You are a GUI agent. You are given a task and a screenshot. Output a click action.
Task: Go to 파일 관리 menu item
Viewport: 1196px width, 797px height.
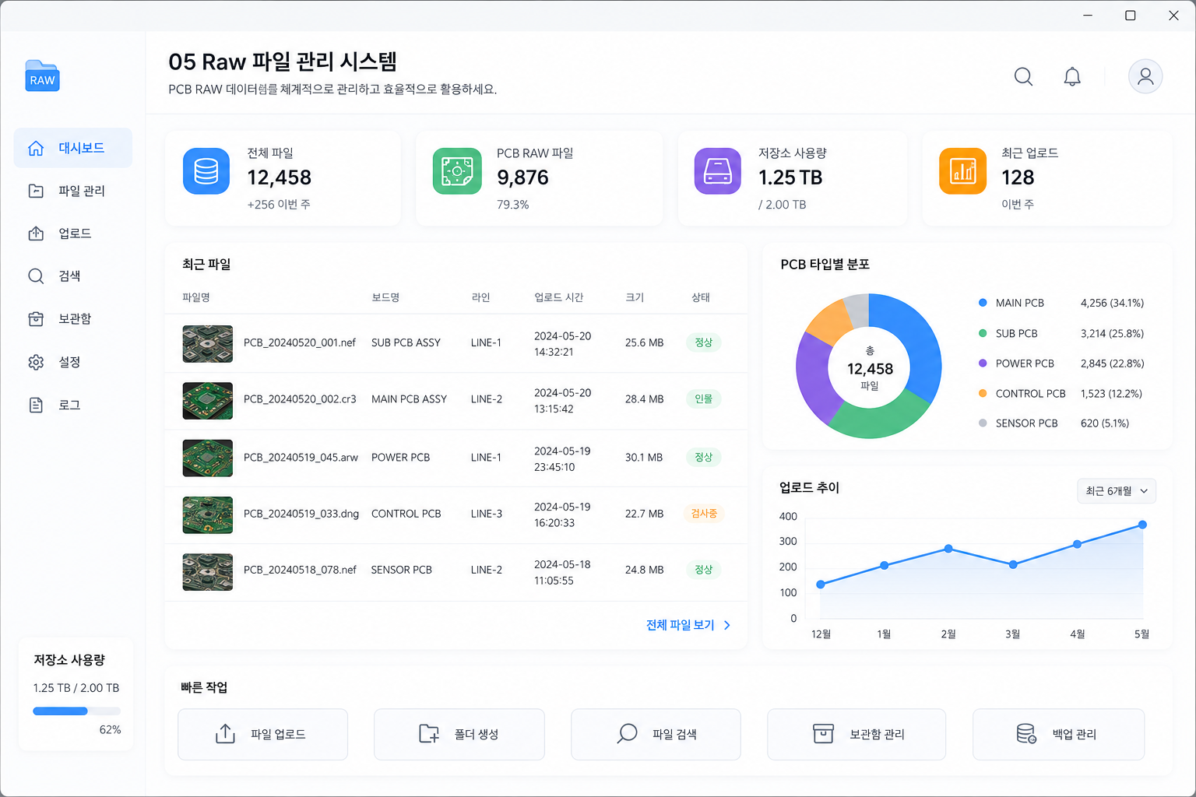point(73,191)
